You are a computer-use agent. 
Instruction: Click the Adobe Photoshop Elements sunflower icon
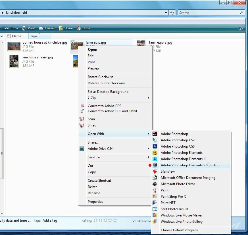pos(155,153)
